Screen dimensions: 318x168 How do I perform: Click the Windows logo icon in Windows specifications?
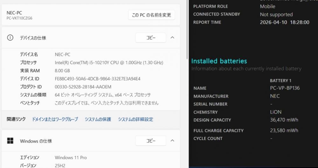coord(10,141)
